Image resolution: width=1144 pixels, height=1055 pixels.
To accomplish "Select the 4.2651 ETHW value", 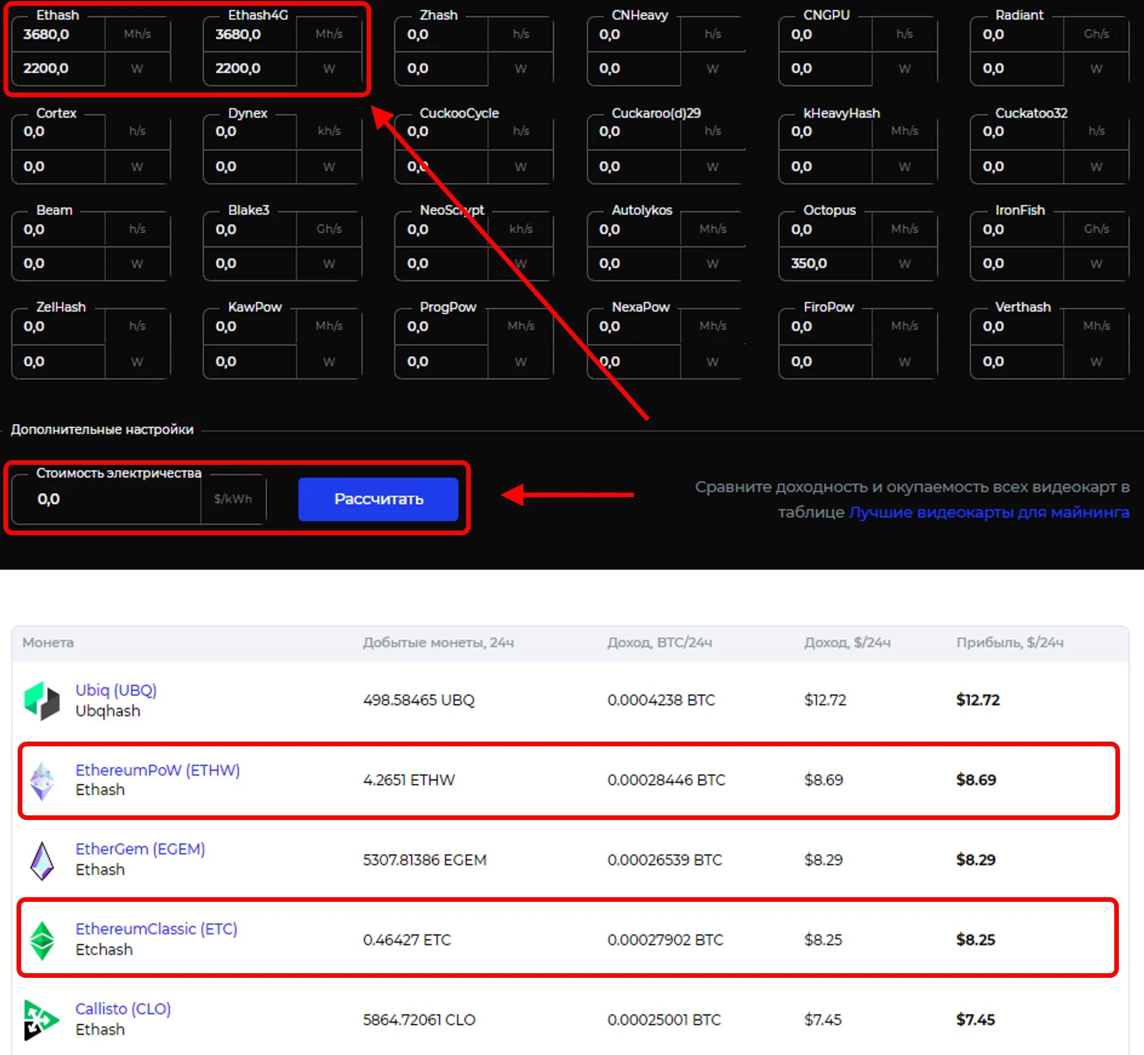I will pos(408,781).
